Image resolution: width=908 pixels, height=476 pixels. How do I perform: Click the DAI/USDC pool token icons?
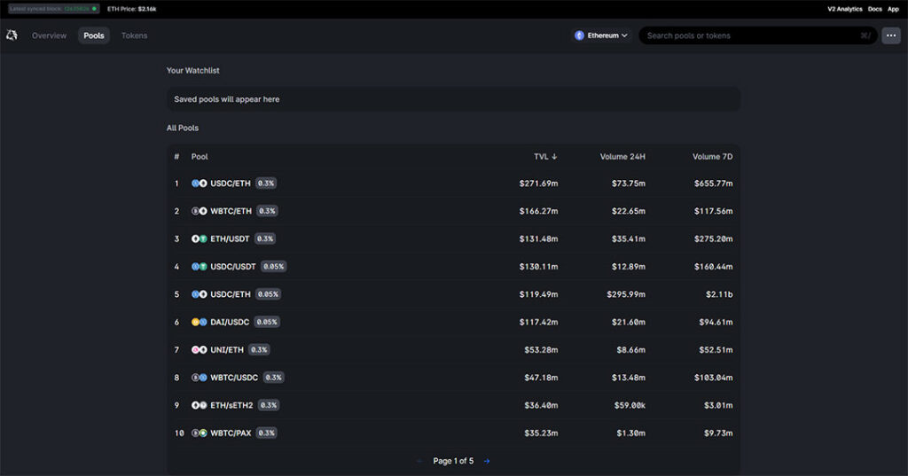[200, 322]
